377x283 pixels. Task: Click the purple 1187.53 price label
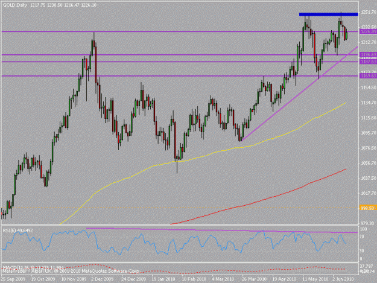coord(368,62)
